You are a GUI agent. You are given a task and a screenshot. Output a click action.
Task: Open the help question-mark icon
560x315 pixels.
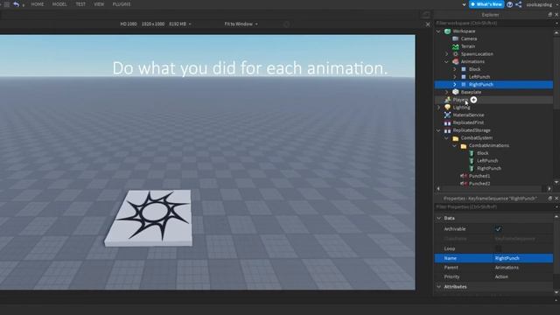coord(509,4)
